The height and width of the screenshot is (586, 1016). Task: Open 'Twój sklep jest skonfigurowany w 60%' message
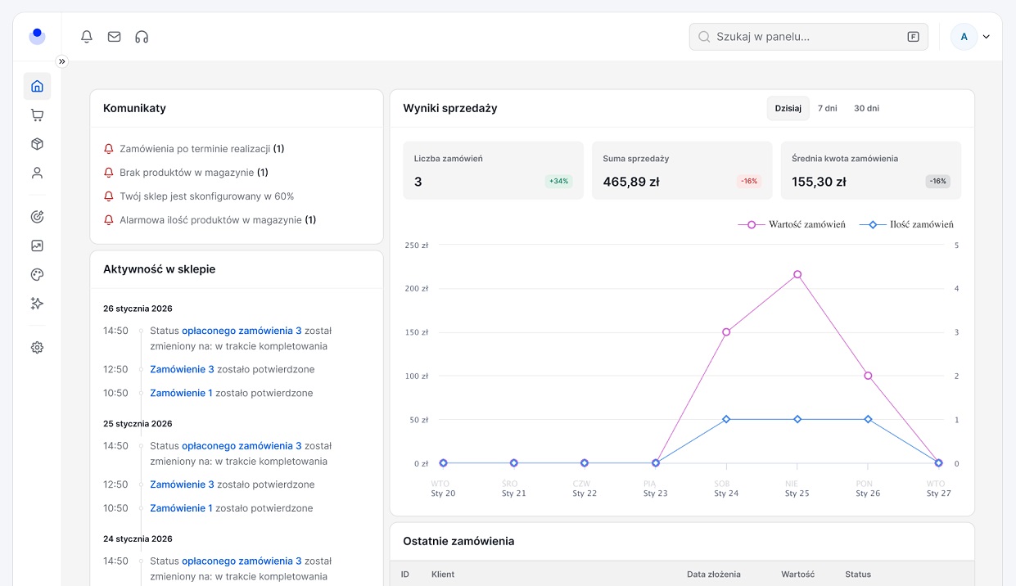207,196
